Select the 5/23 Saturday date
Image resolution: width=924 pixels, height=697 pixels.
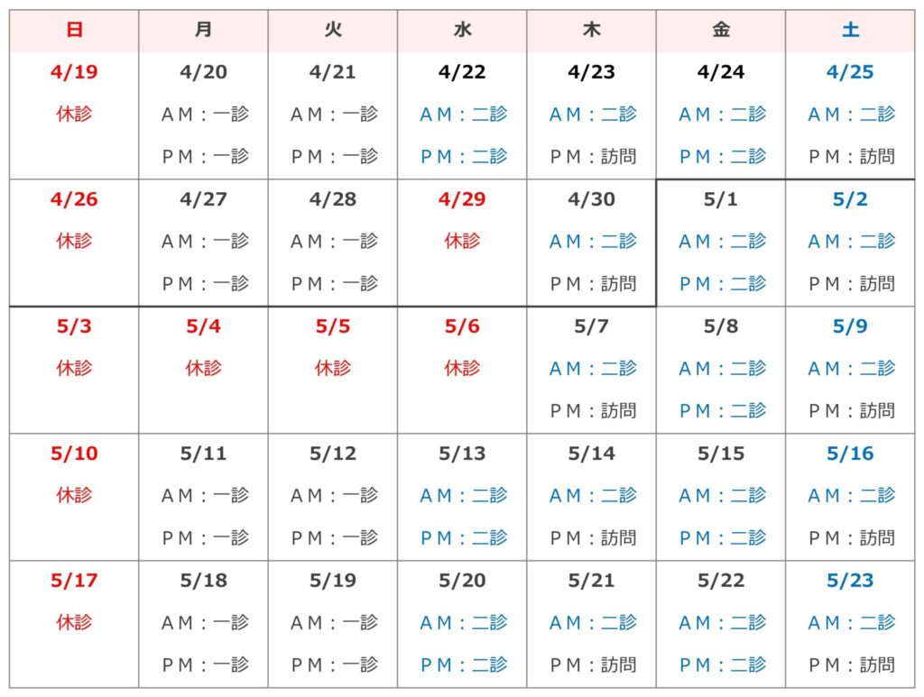tap(850, 581)
